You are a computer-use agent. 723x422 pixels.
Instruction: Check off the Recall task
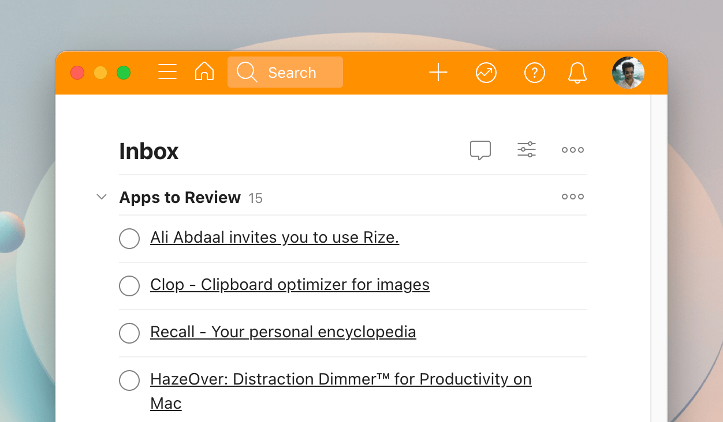129,333
